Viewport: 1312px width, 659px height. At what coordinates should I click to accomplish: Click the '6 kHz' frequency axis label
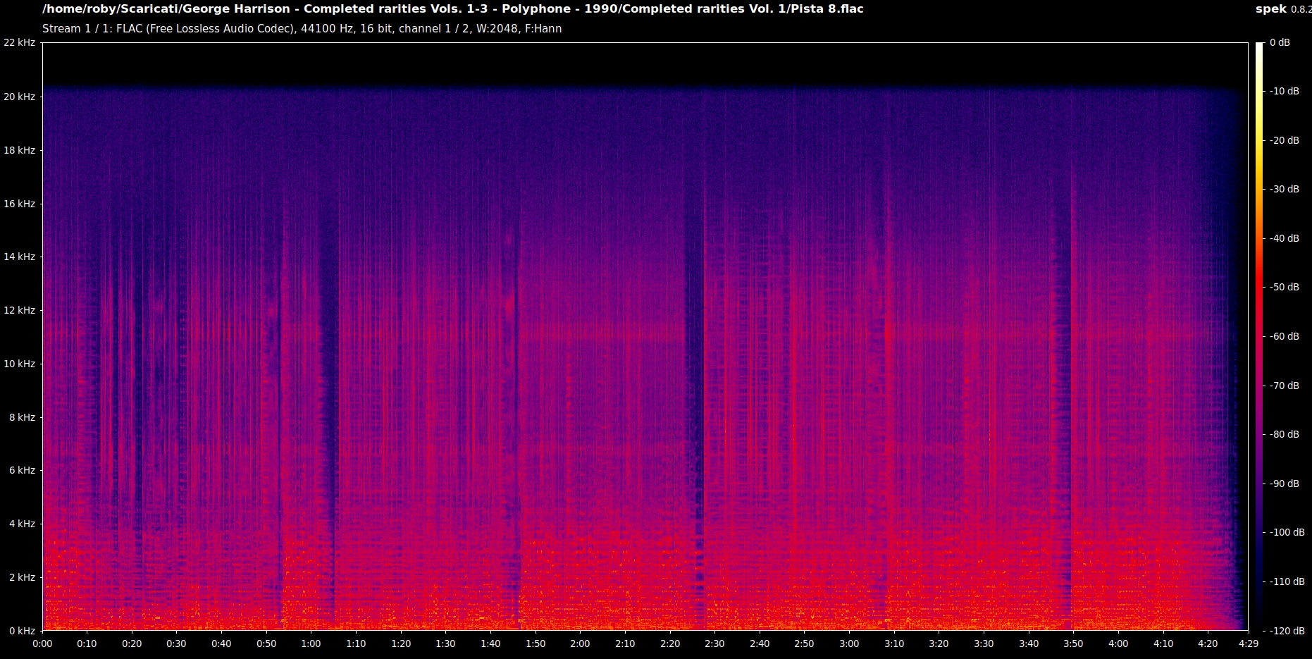point(22,470)
